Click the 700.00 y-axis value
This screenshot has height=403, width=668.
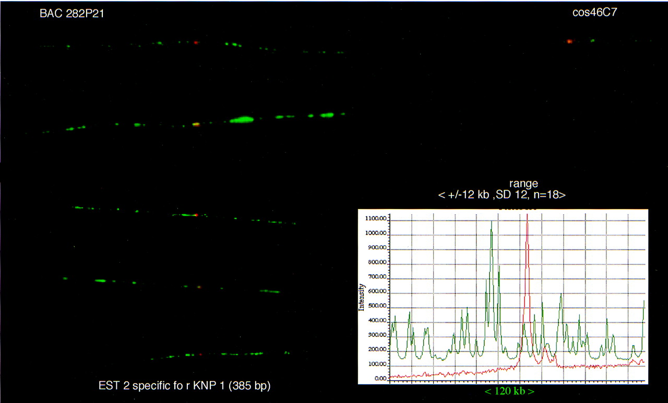pos(377,277)
